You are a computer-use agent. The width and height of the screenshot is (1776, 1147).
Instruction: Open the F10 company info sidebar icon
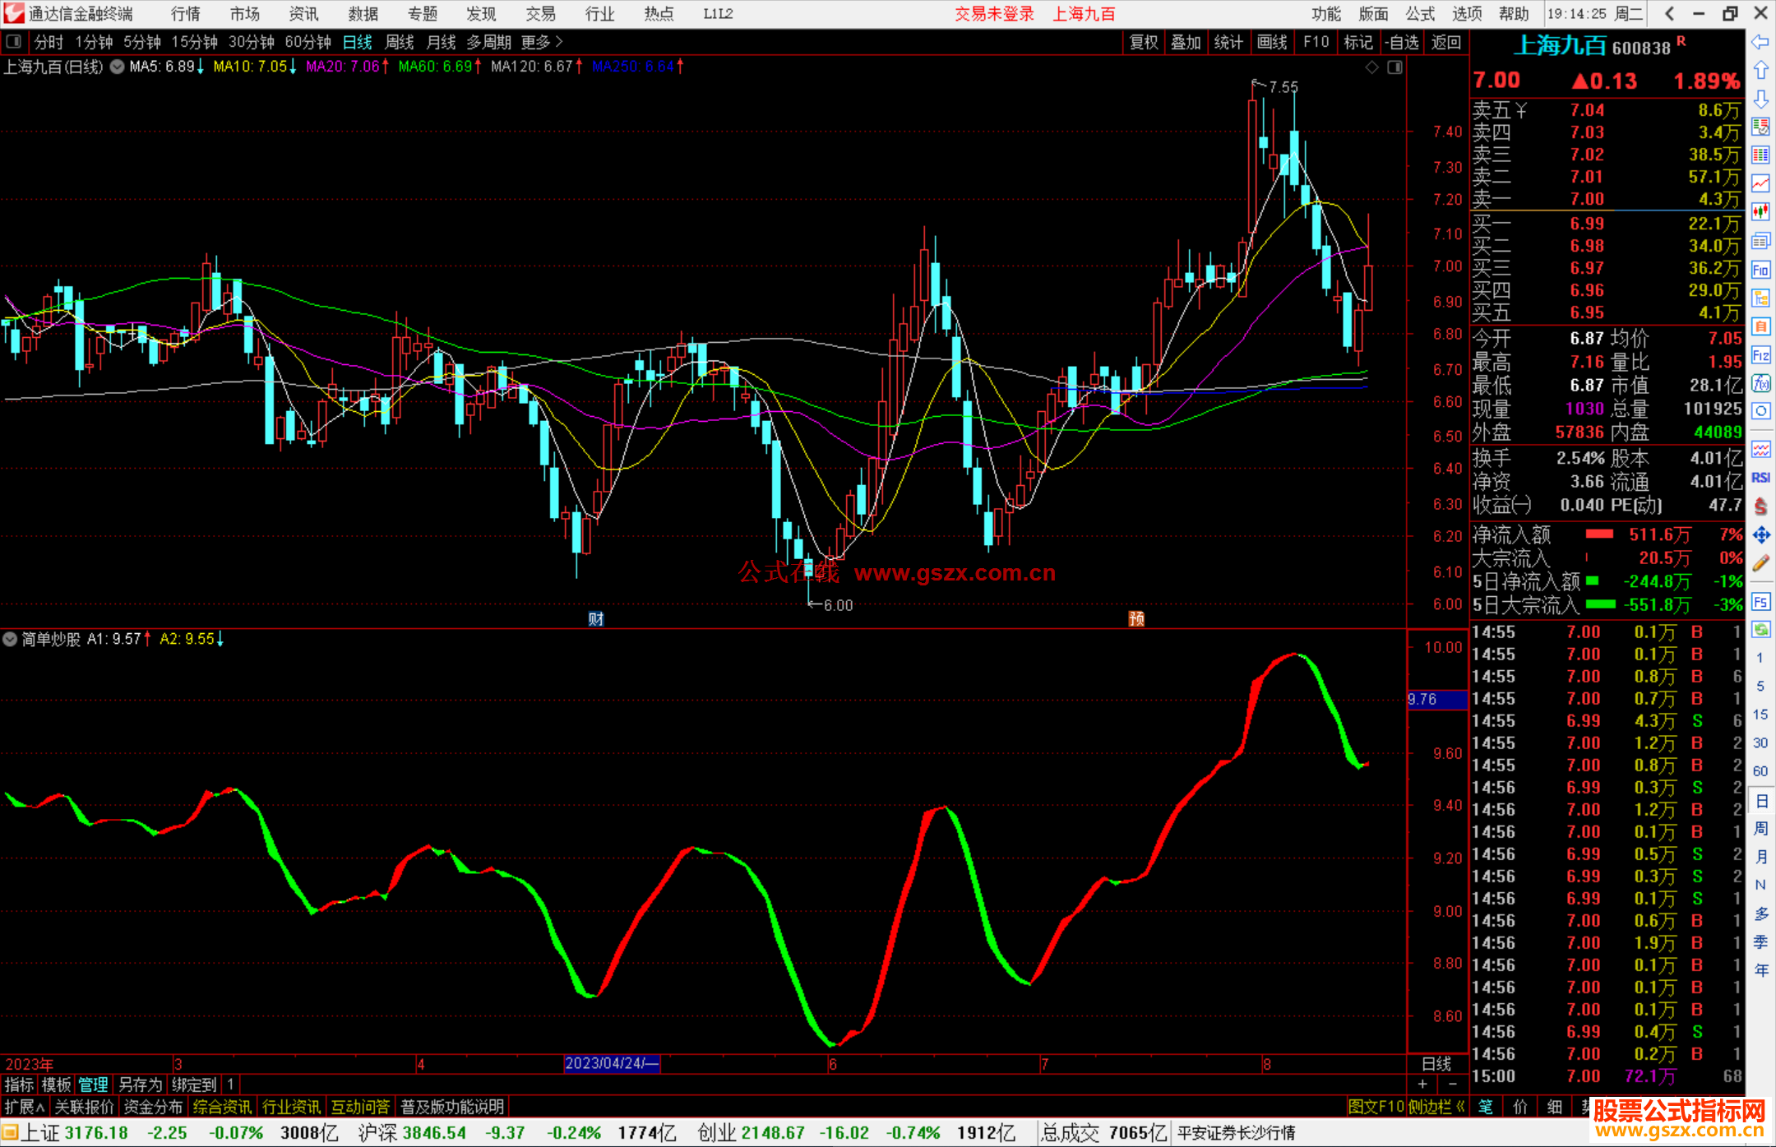(x=1760, y=270)
